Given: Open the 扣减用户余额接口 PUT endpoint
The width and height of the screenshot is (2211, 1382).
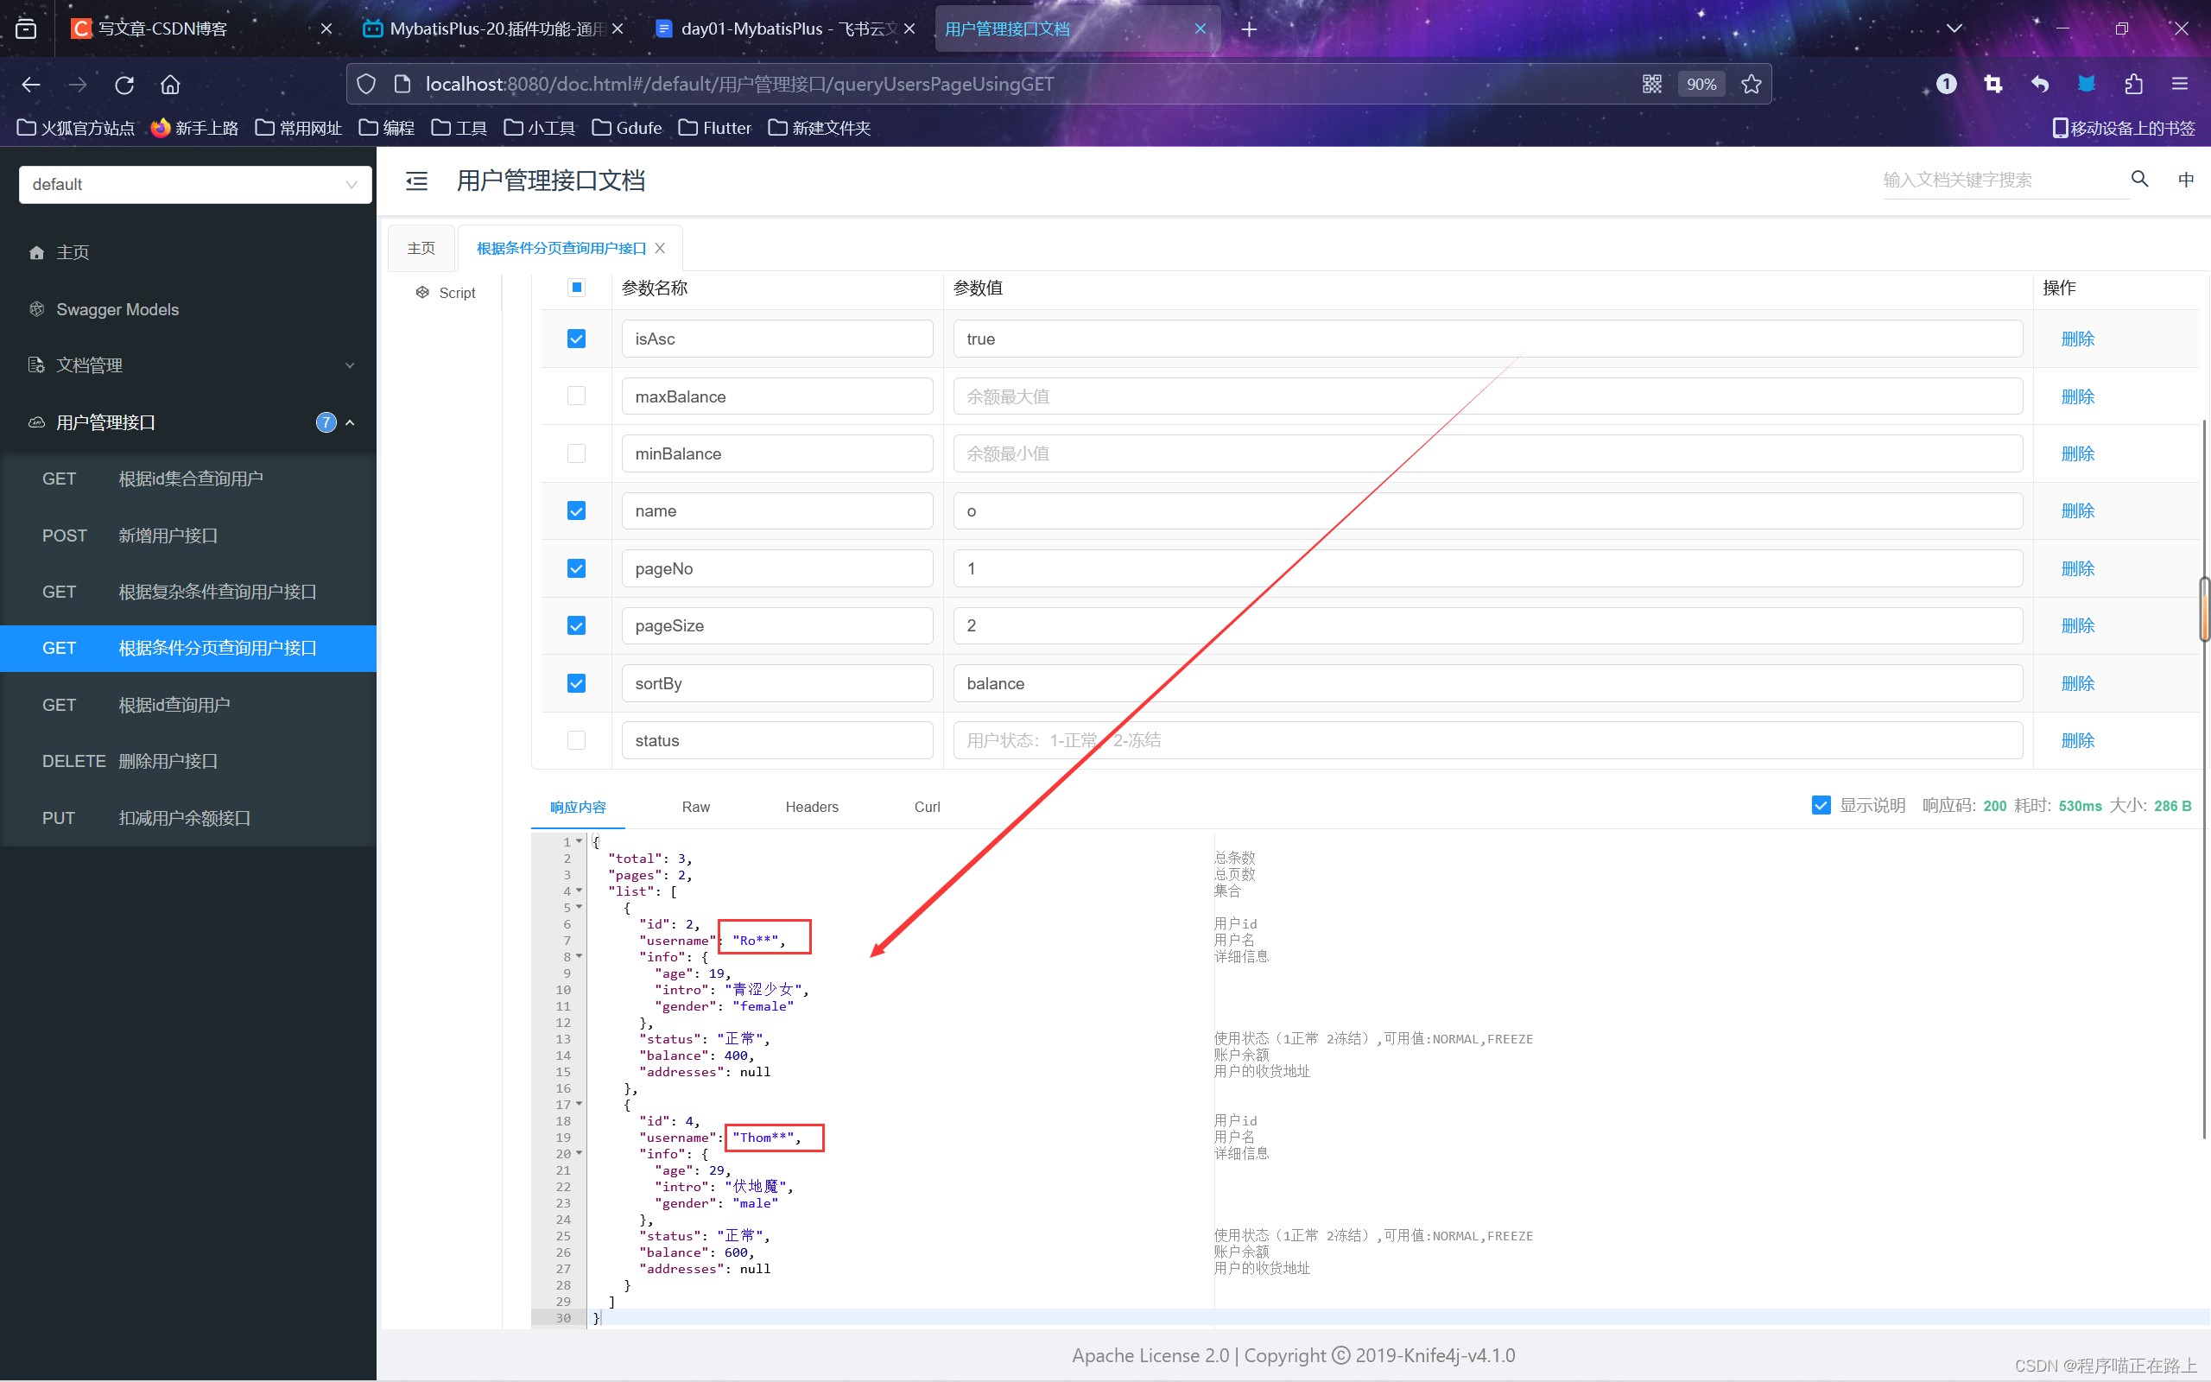Looking at the screenshot, I should coord(184,818).
